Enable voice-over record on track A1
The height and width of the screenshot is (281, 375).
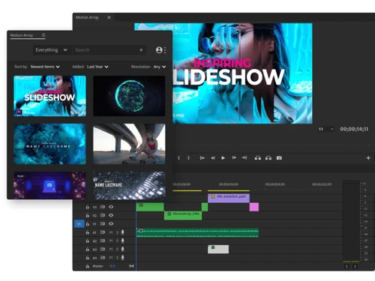coord(123,232)
